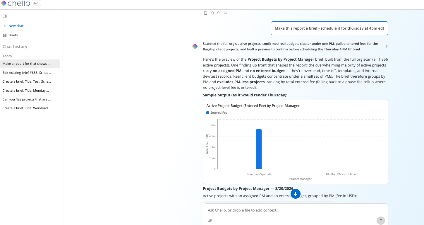Select the Preetham Syamala bar in chart
The height and width of the screenshot is (225, 424).
pos(259,149)
